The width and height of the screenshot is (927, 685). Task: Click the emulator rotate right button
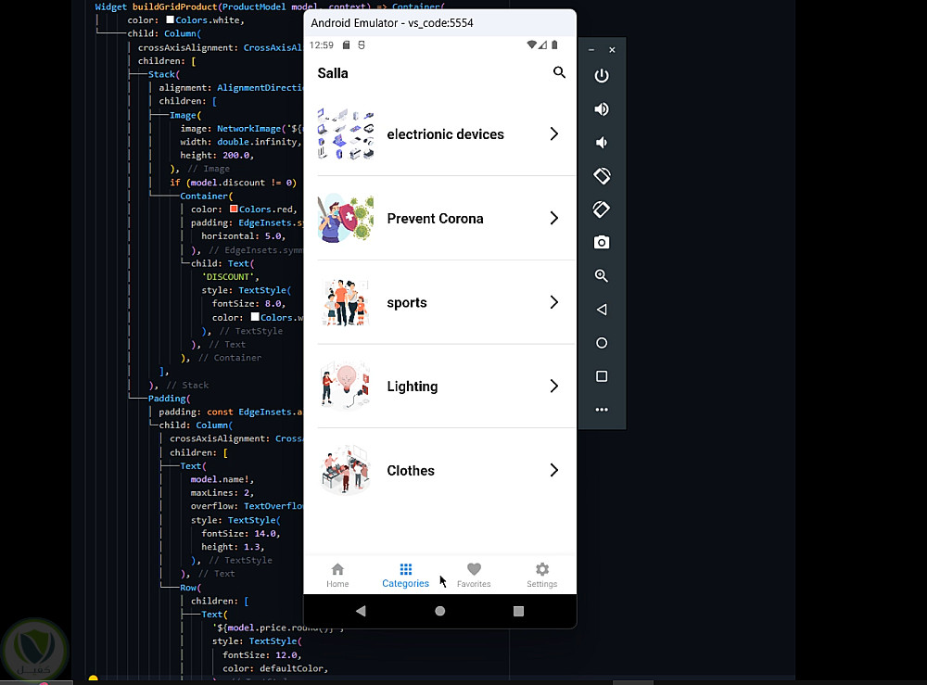tap(602, 209)
